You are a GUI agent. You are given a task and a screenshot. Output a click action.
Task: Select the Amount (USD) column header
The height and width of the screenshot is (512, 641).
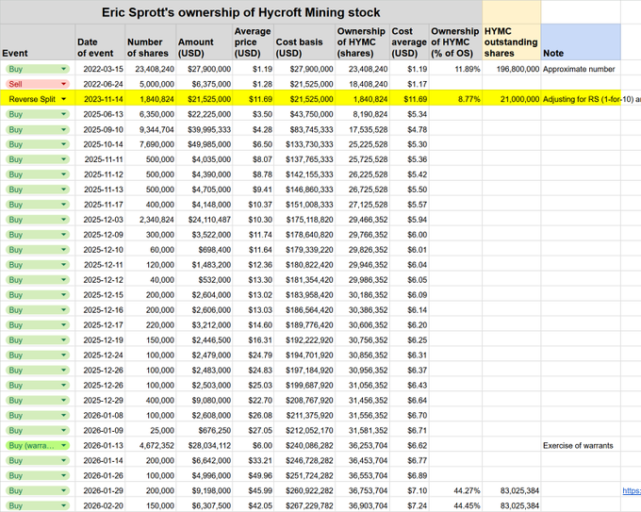(205, 42)
